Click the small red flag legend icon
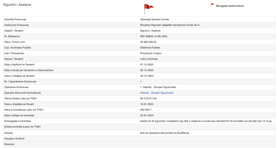This screenshot has width=279, height=148. point(213,5)
